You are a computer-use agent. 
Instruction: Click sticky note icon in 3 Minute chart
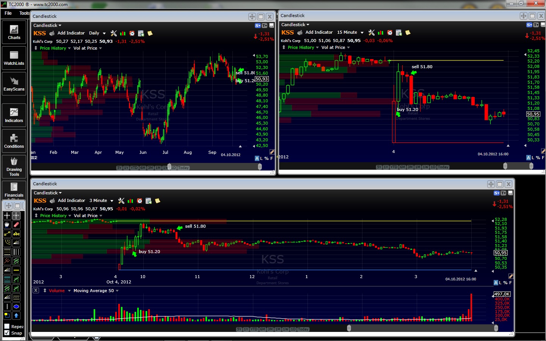[158, 201]
